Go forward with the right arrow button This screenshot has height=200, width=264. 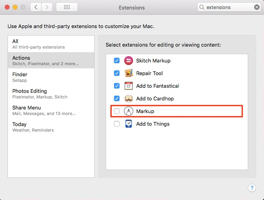coord(47,7)
